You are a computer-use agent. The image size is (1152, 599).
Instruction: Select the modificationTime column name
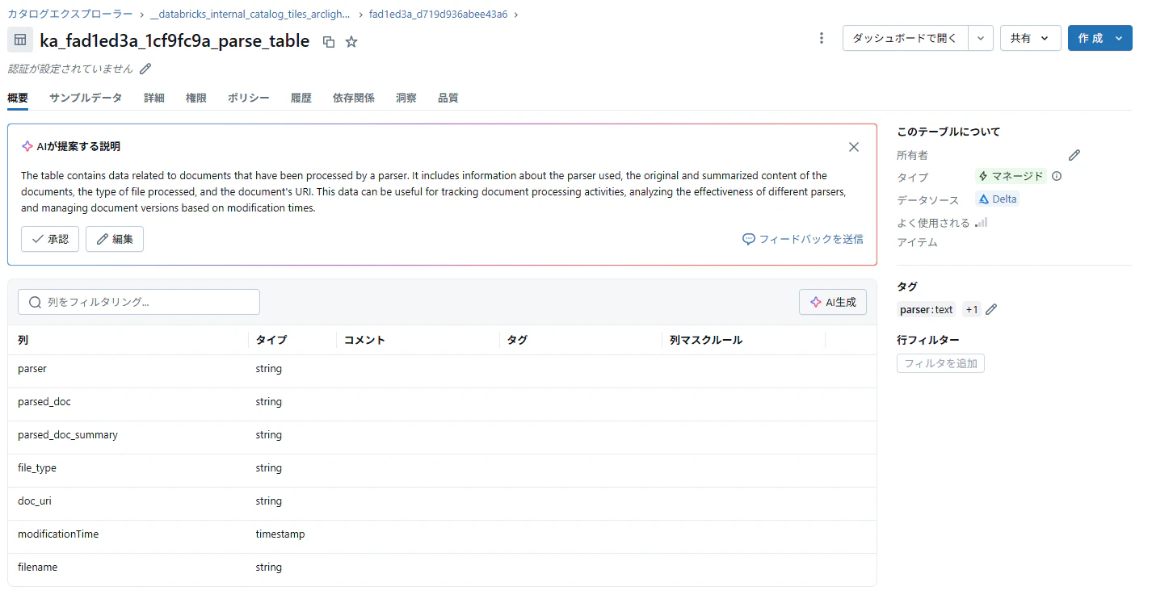coord(58,534)
